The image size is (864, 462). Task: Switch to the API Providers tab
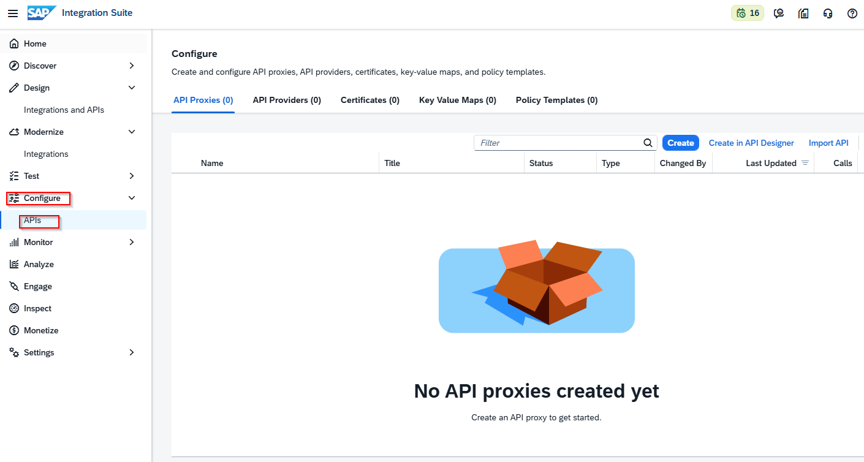click(x=287, y=100)
